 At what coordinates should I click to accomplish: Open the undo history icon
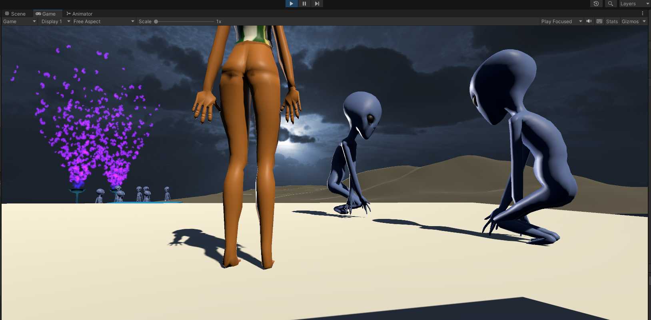coord(596,4)
